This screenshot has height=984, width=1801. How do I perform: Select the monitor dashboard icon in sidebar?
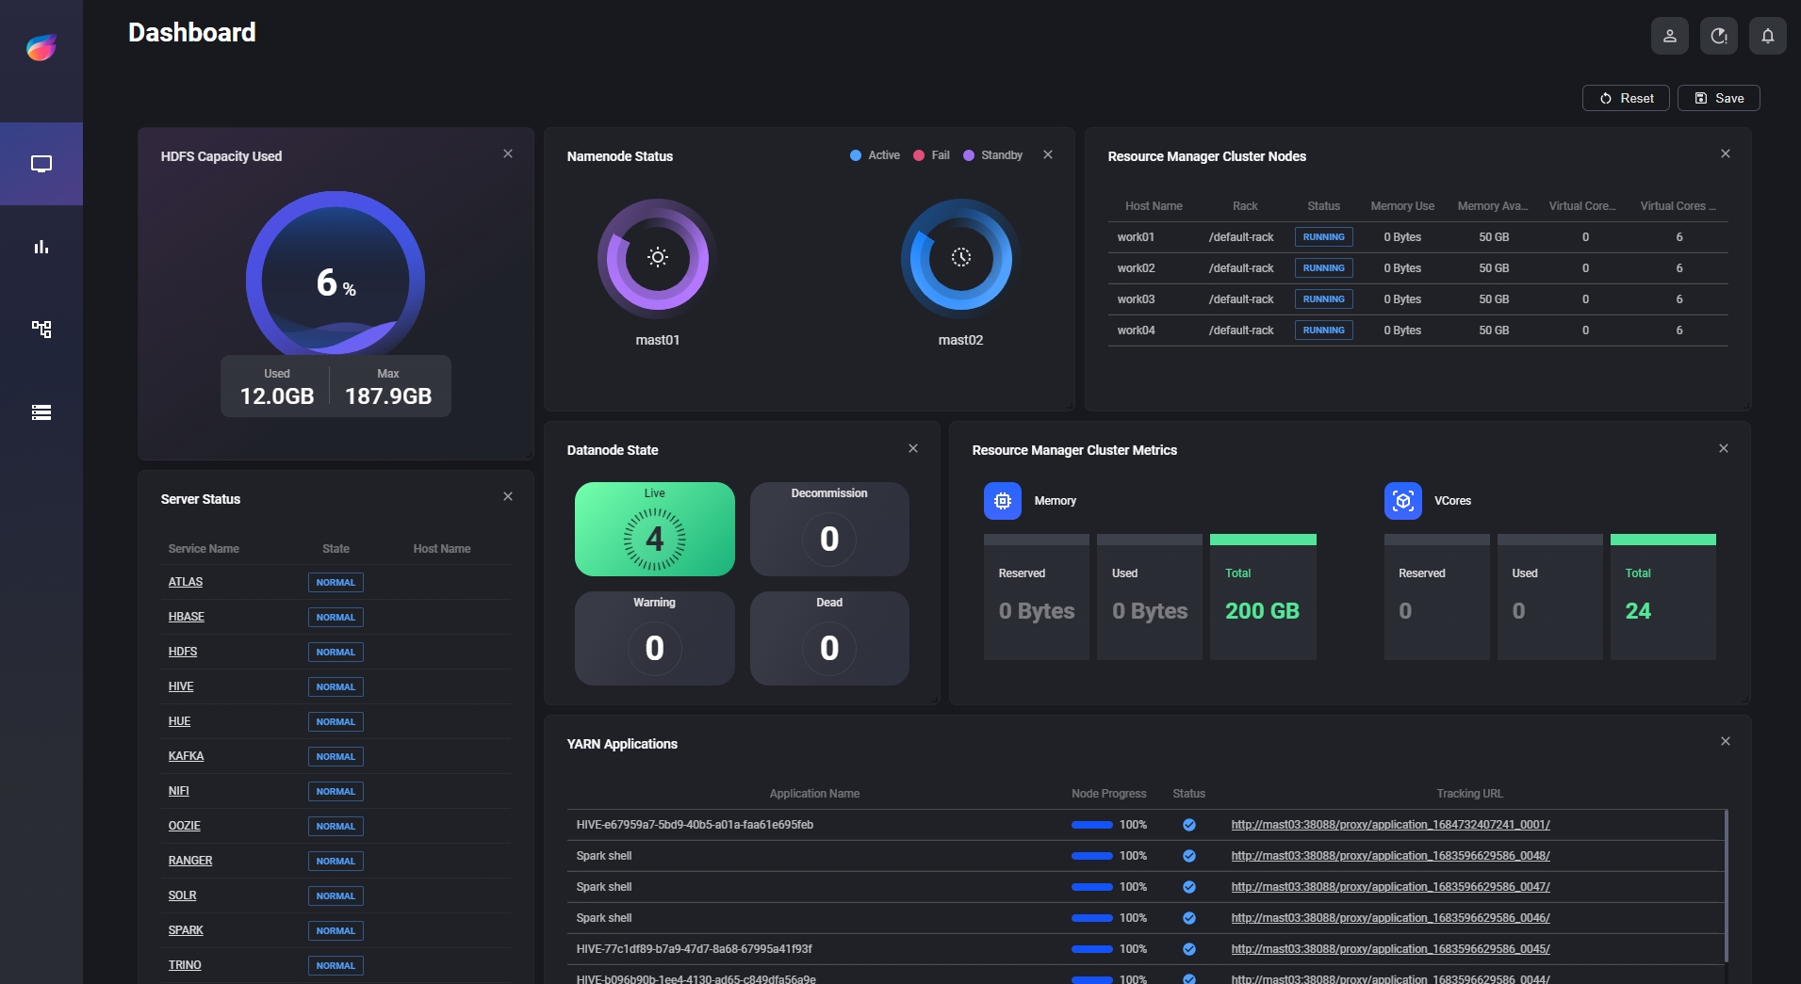pyautogui.click(x=41, y=164)
